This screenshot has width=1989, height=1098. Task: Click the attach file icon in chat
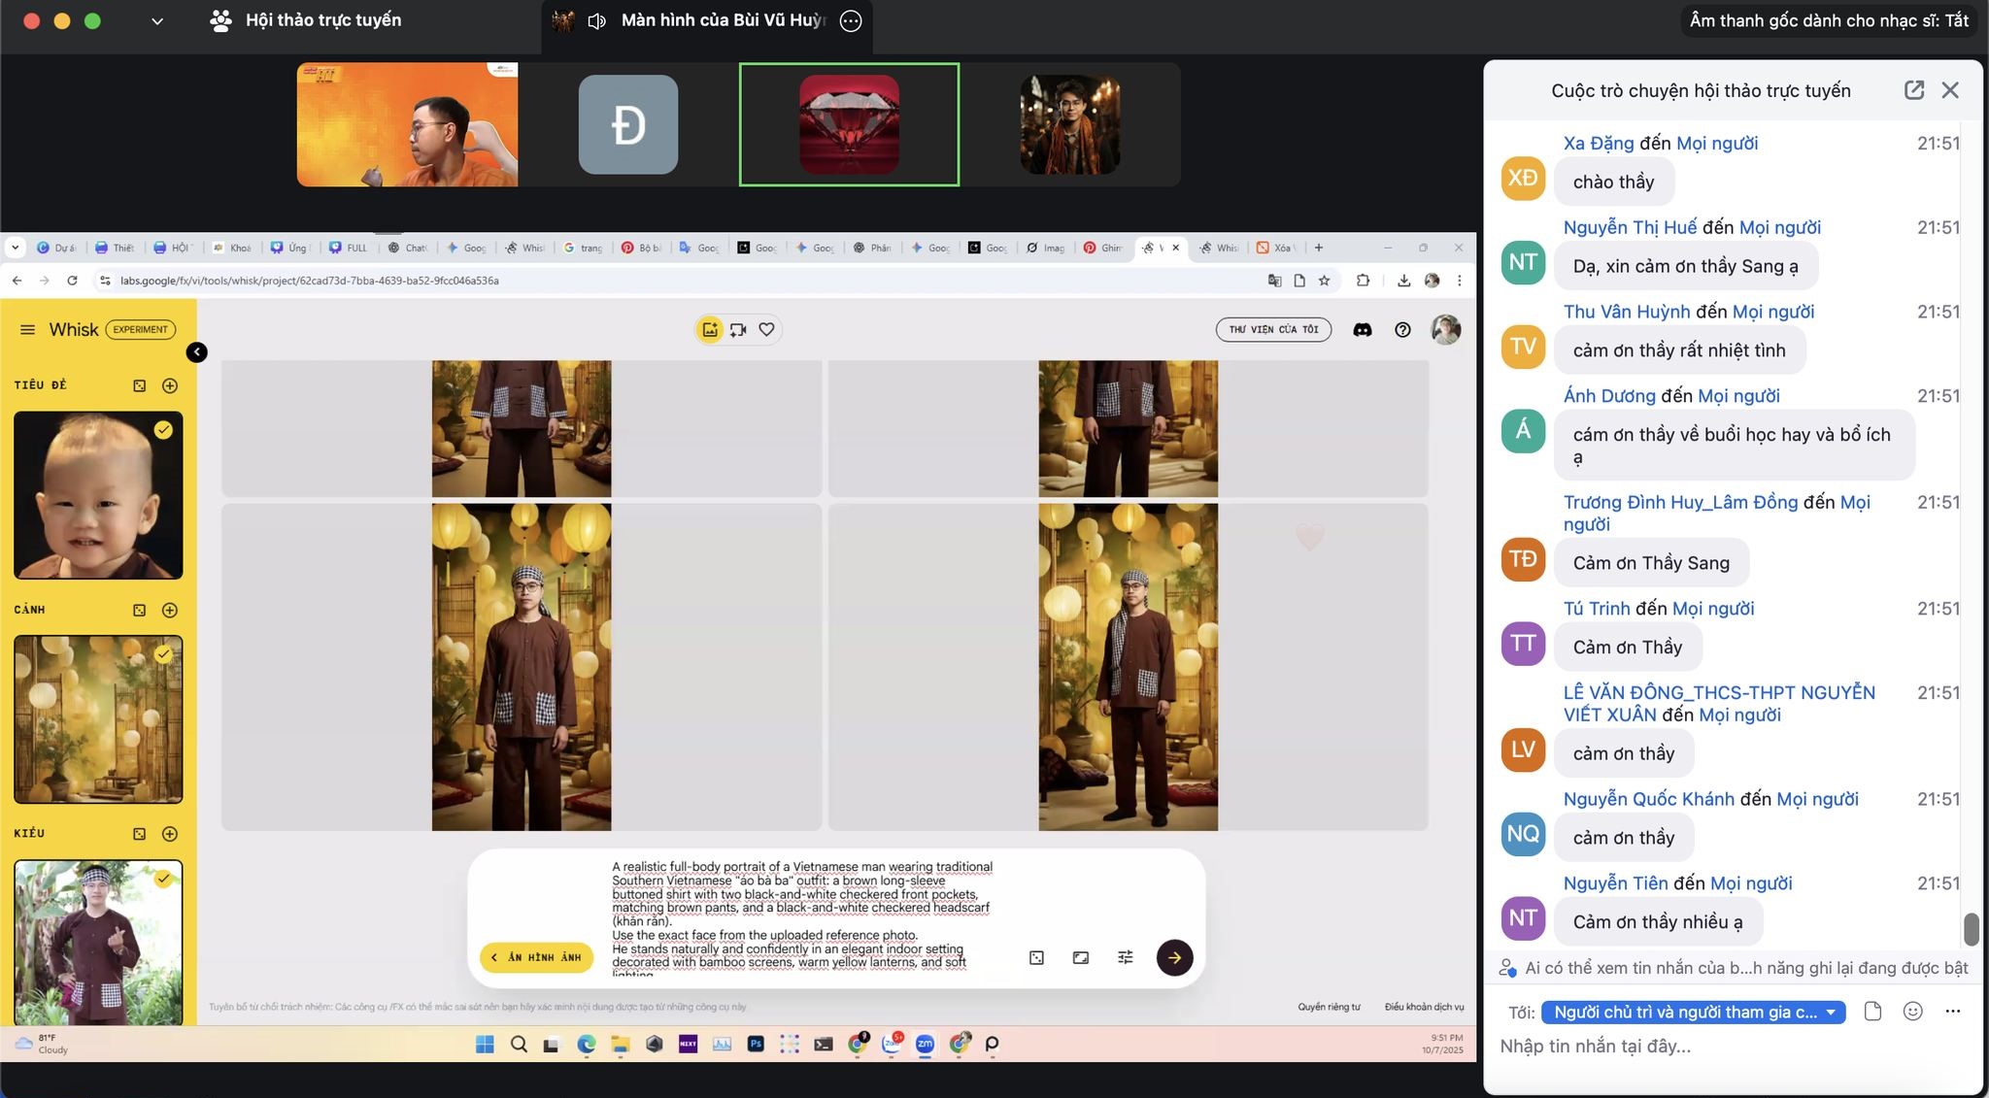1872,1012
